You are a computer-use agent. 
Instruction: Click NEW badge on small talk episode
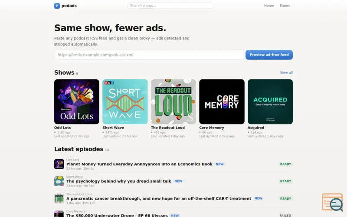pyautogui.click(x=178, y=181)
